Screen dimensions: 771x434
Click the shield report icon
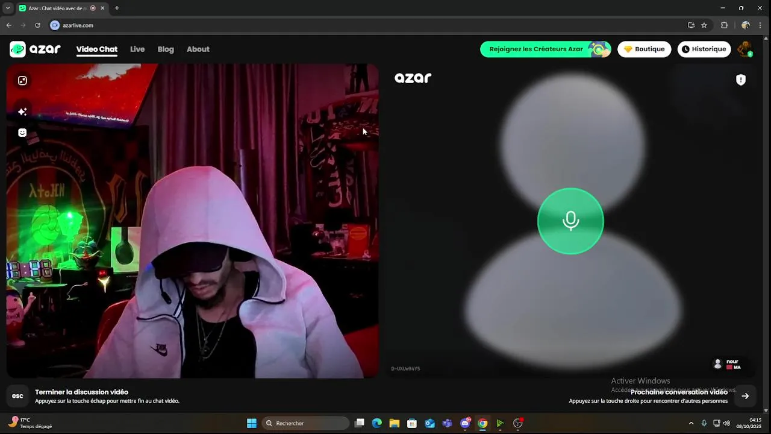coord(741,80)
